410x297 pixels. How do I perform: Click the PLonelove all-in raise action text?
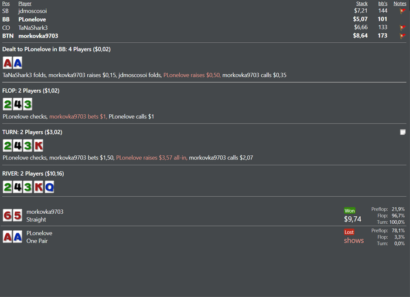coord(152,158)
